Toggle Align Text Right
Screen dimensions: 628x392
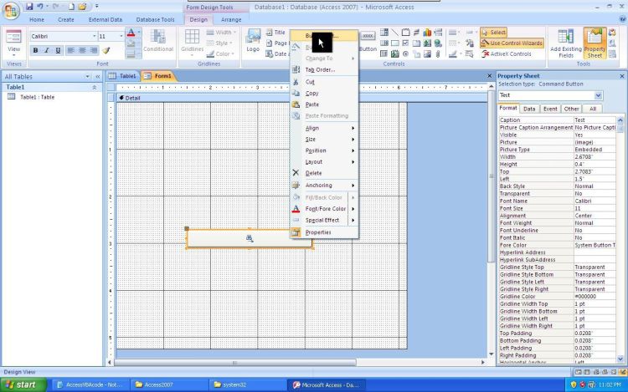point(93,50)
